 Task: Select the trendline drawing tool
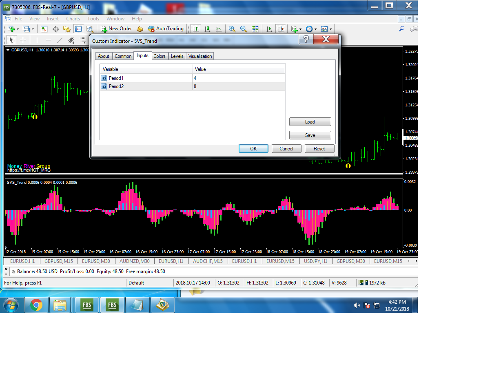click(x=60, y=40)
